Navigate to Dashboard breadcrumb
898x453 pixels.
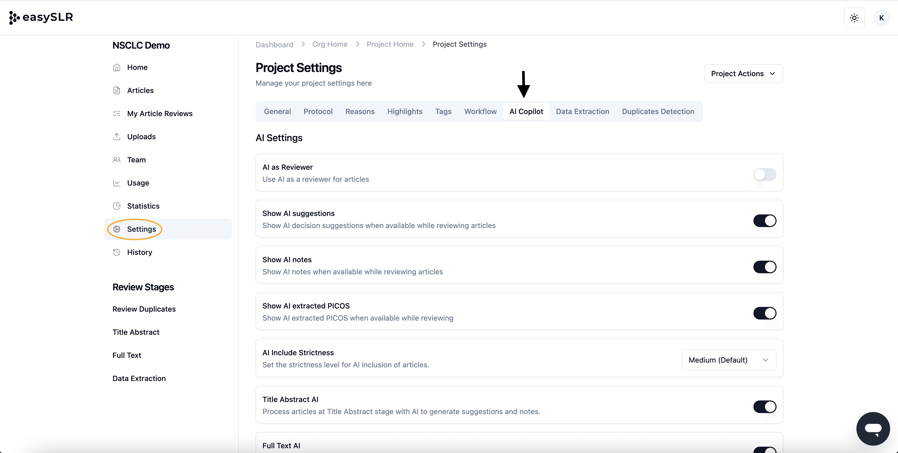(274, 45)
